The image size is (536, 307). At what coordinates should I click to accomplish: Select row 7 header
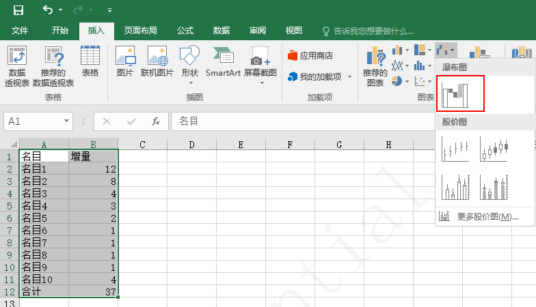(10, 231)
